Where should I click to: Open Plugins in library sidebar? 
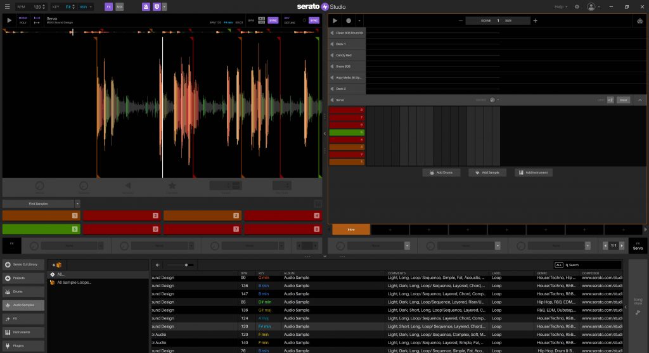point(23,345)
